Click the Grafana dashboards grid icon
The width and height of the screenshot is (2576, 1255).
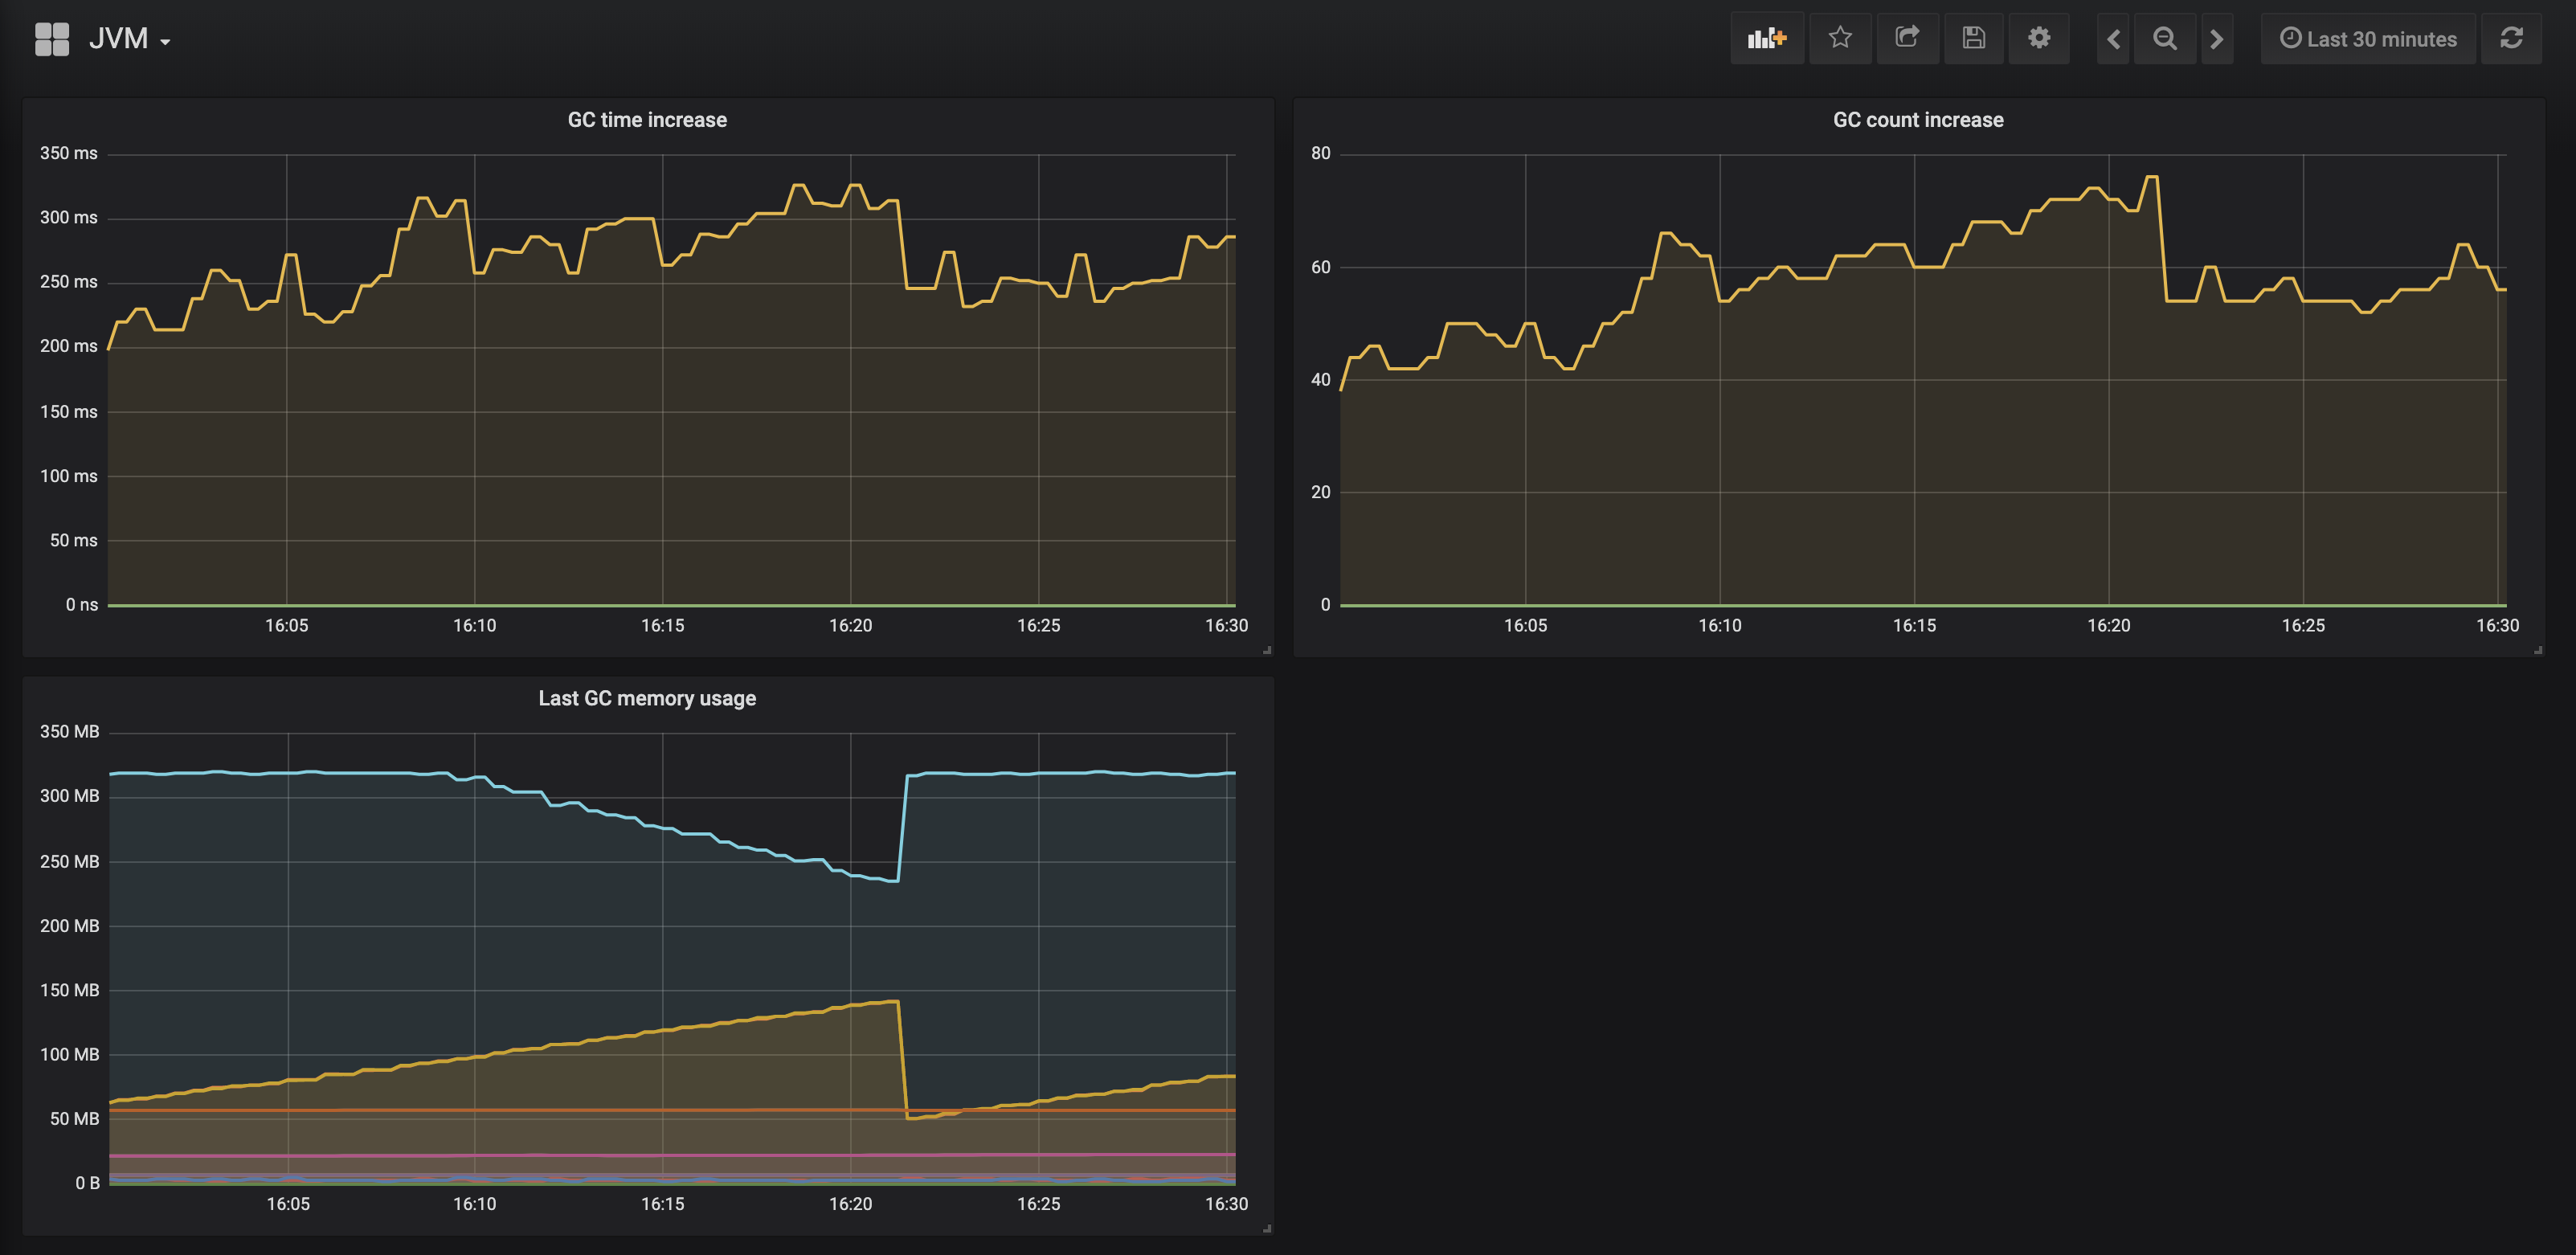click(x=52, y=39)
